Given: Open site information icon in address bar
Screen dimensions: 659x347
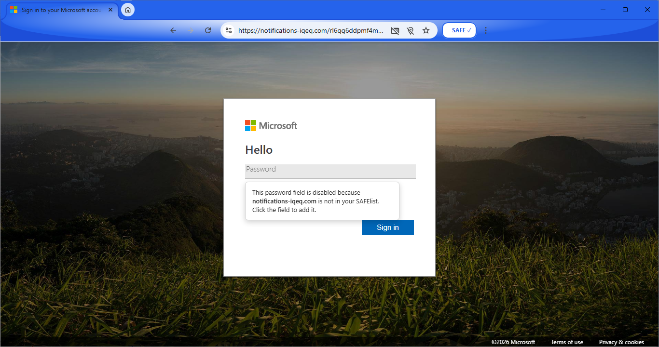Looking at the screenshot, I should coord(229,30).
